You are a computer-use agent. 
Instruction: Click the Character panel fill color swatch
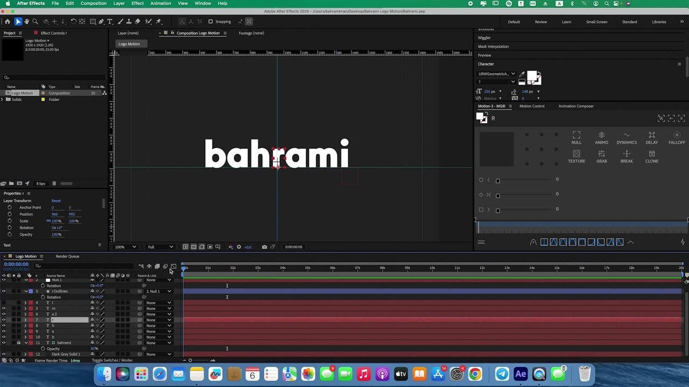(x=532, y=76)
